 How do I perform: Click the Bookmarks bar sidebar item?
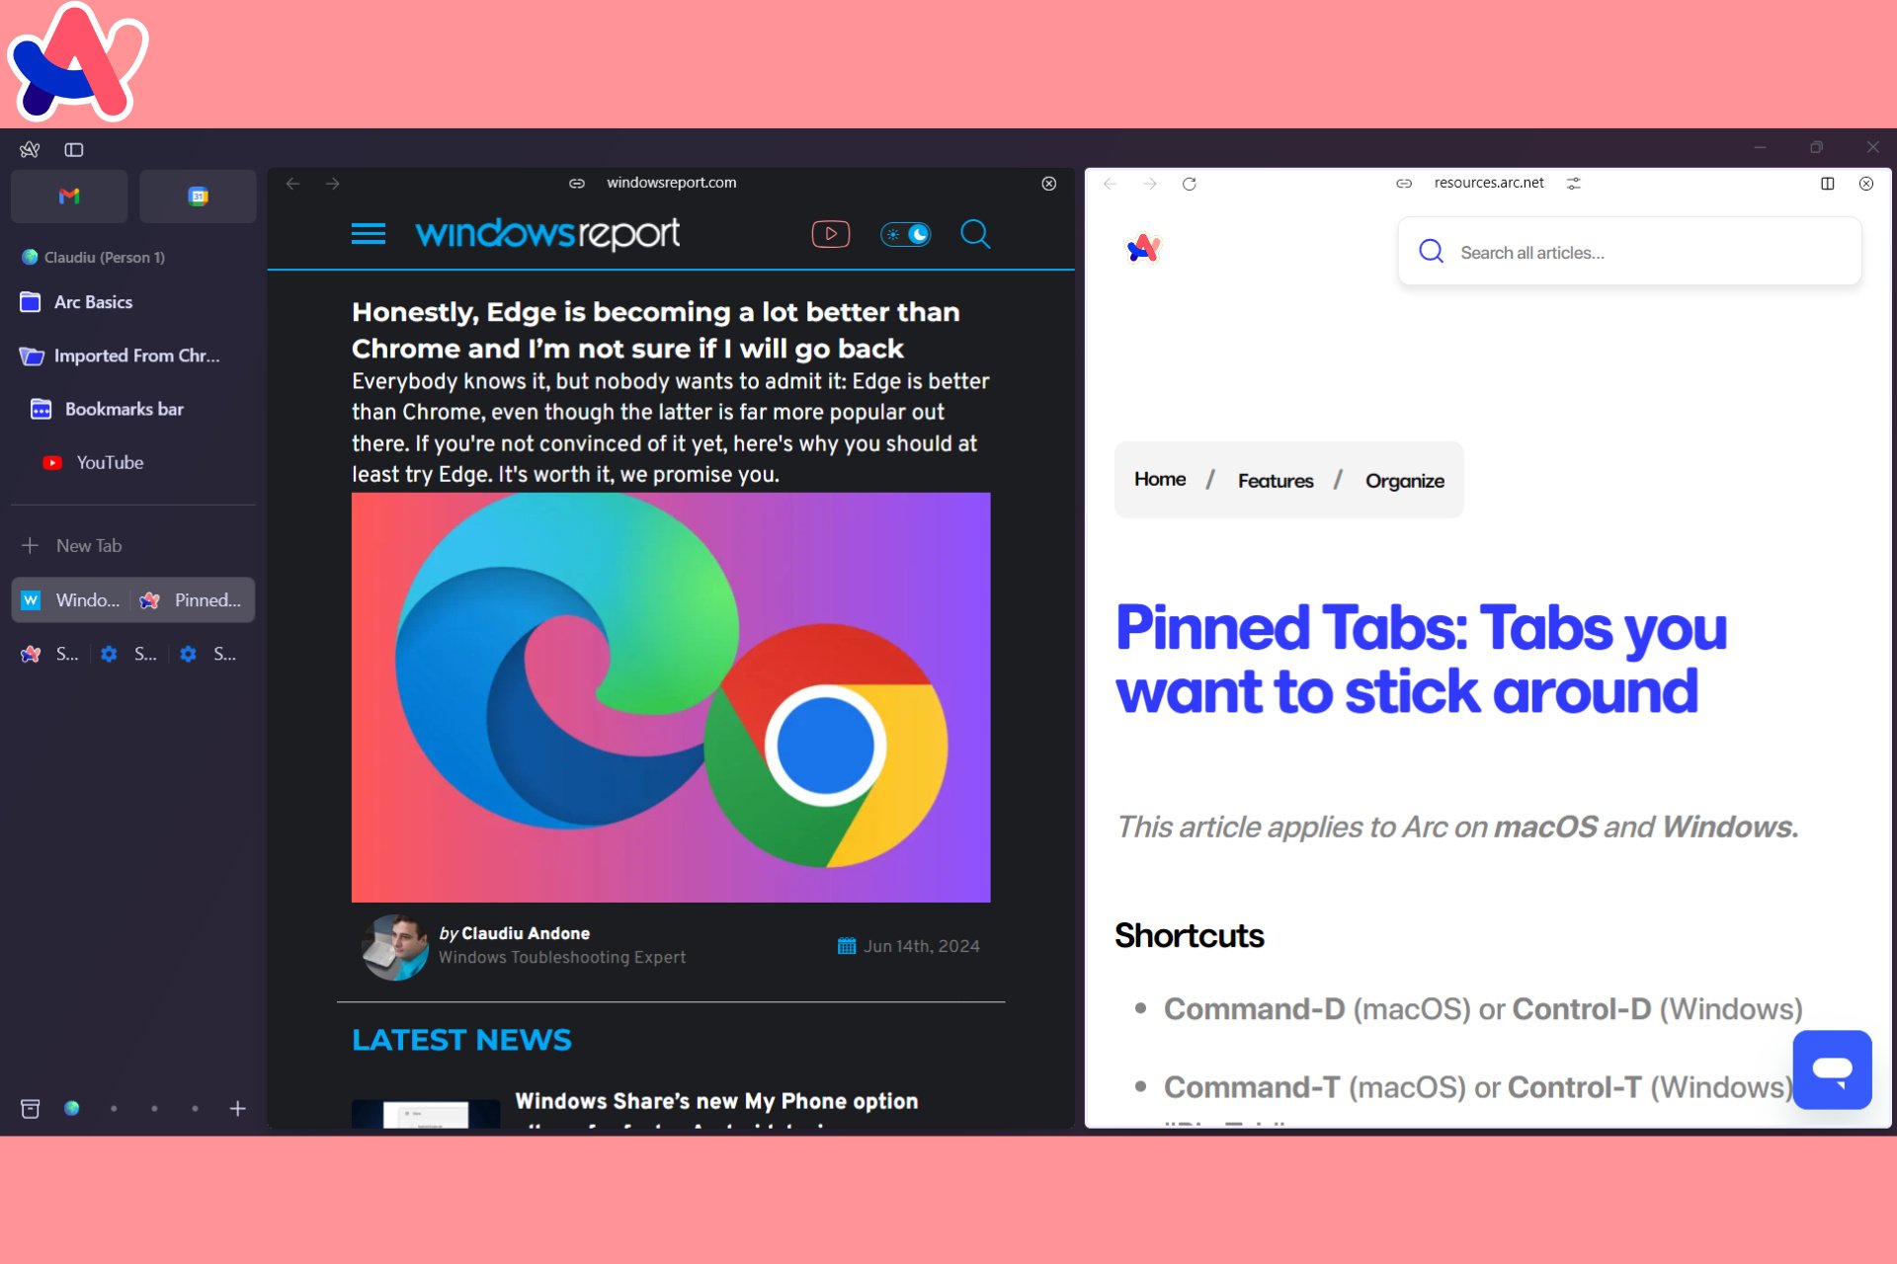(x=124, y=408)
